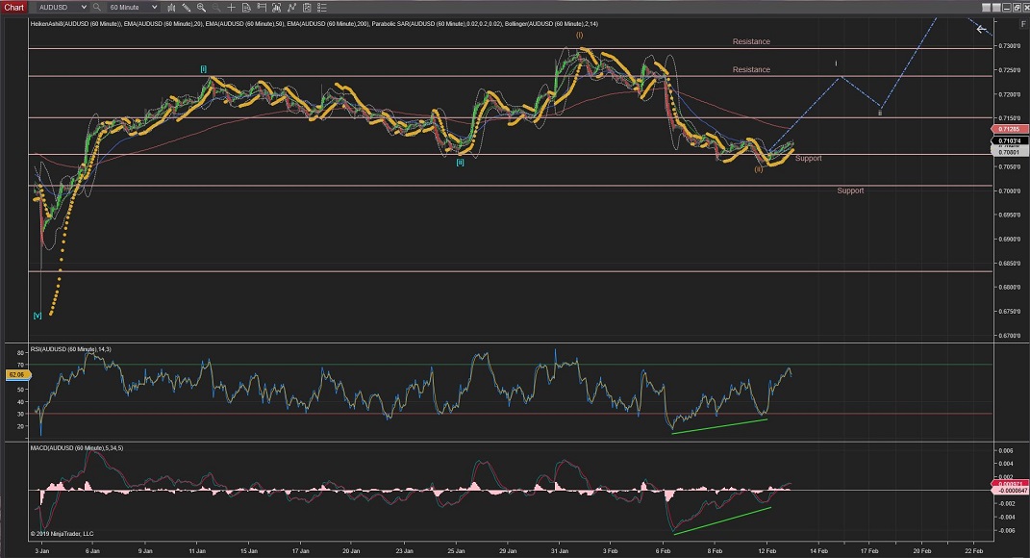Select Support label near 0.7075 line
This screenshot has height=558, width=1030.
[808, 159]
